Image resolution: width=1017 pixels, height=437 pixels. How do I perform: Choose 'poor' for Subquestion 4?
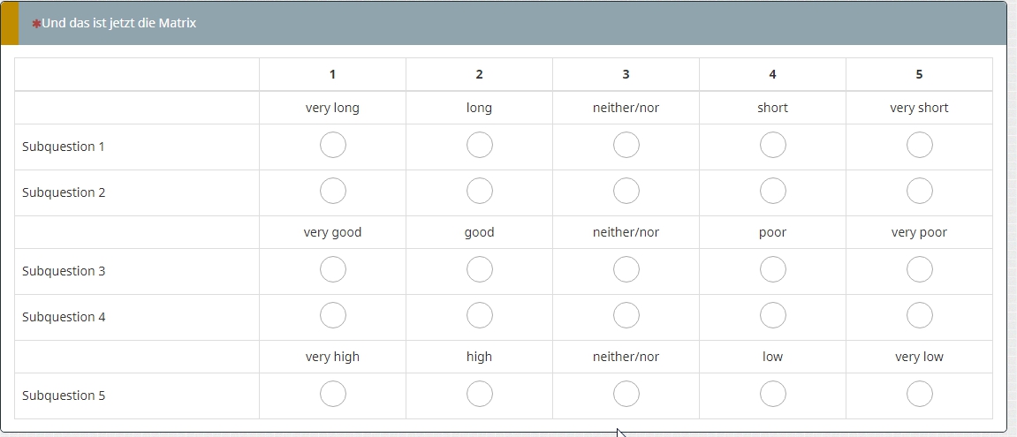(x=772, y=316)
